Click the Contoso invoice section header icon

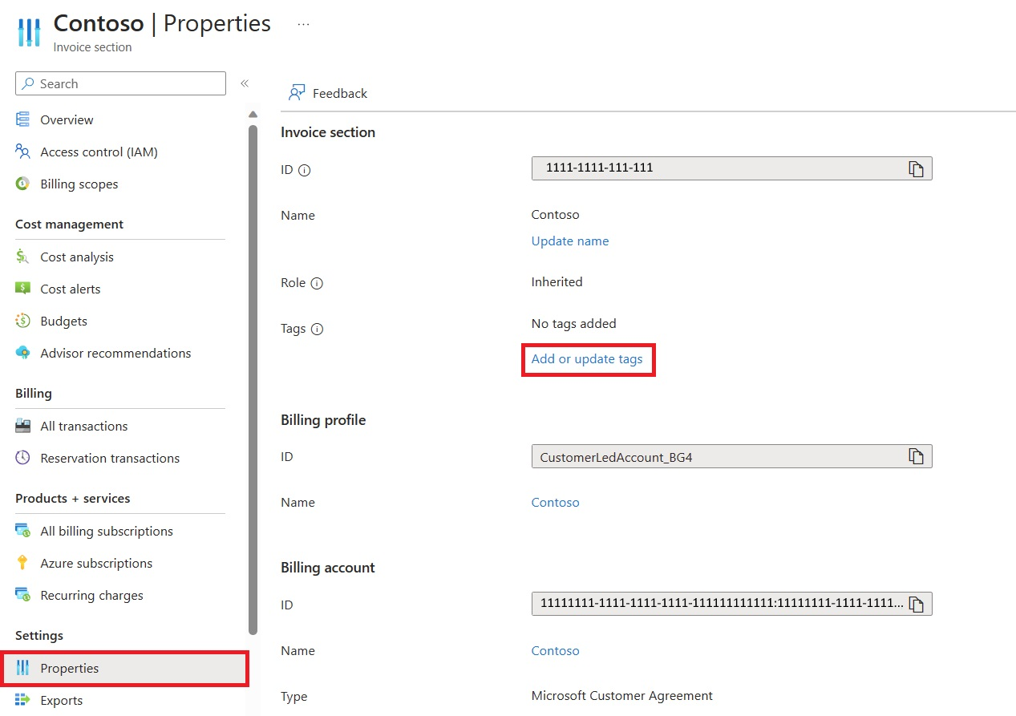pyautogui.click(x=28, y=32)
